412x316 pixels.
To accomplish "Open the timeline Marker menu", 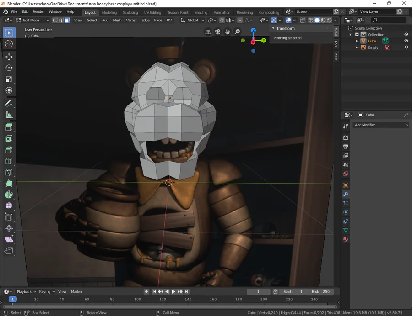I will pyautogui.click(x=77, y=292).
